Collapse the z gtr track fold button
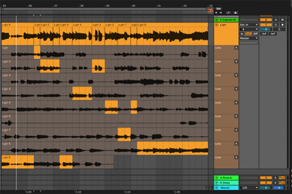The width and height of the screenshot is (292, 194). (216, 25)
